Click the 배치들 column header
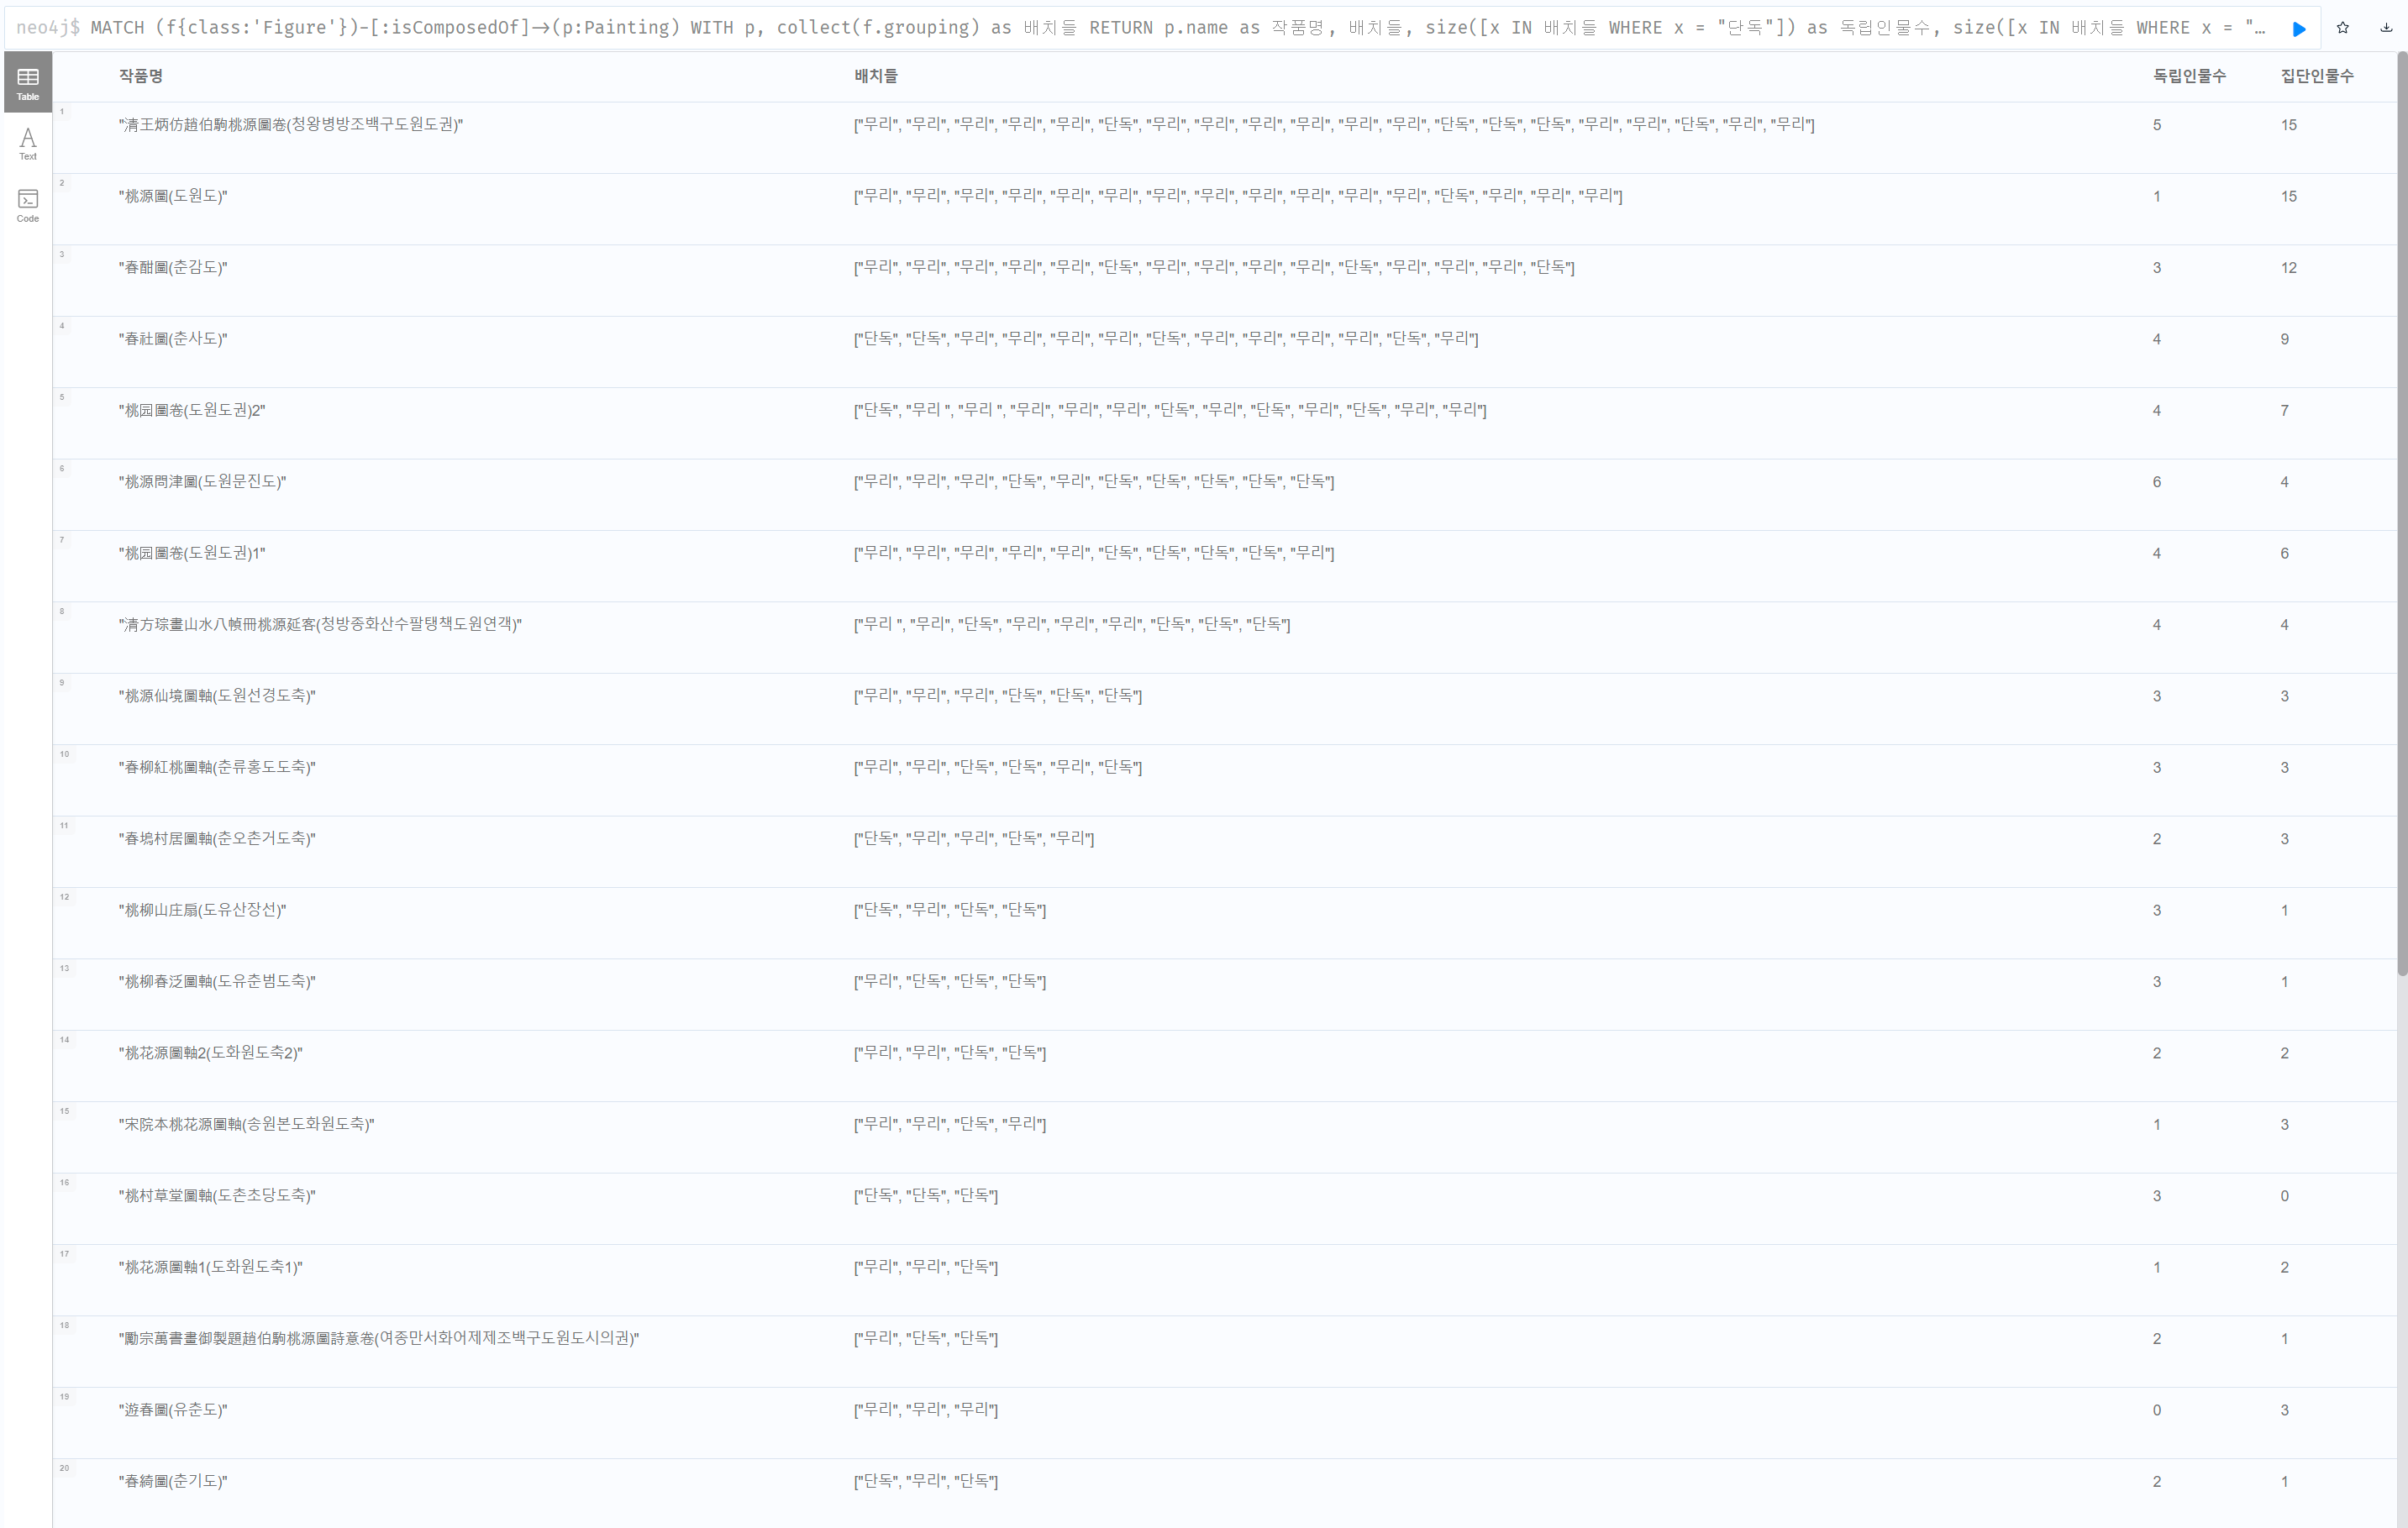This screenshot has height=1528, width=2408. click(876, 76)
